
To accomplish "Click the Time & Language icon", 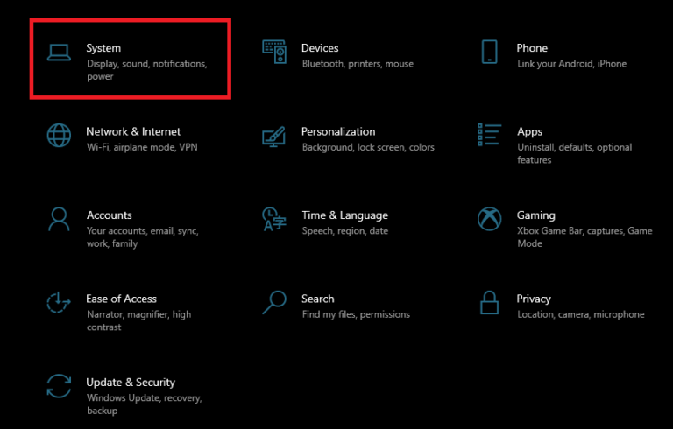I will (274, 219).
